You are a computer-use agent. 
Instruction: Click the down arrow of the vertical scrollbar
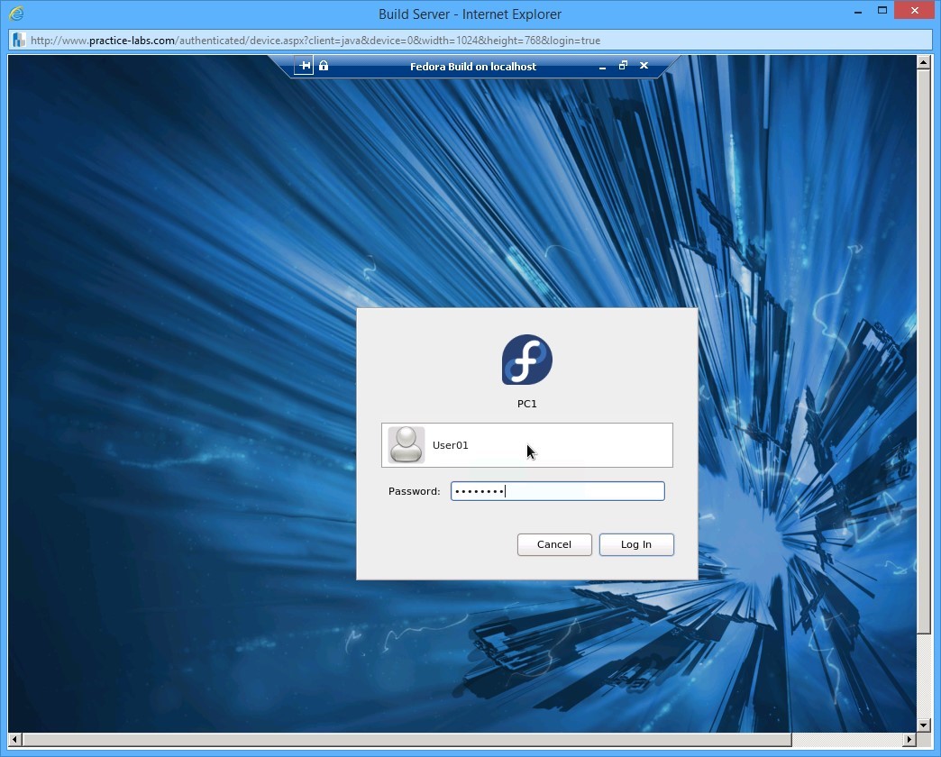tap(923, 725)
